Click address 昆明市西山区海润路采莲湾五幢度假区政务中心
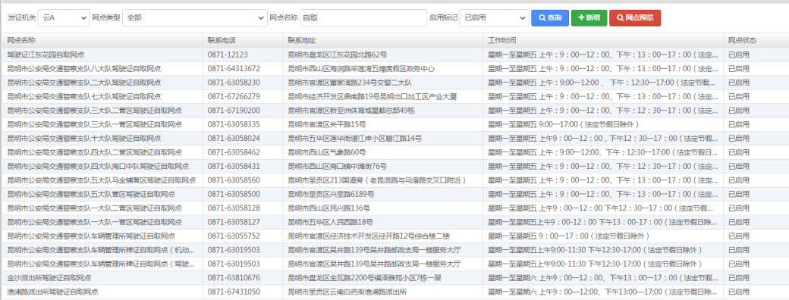This screenshot has width=789, height=300. point(361,68)
